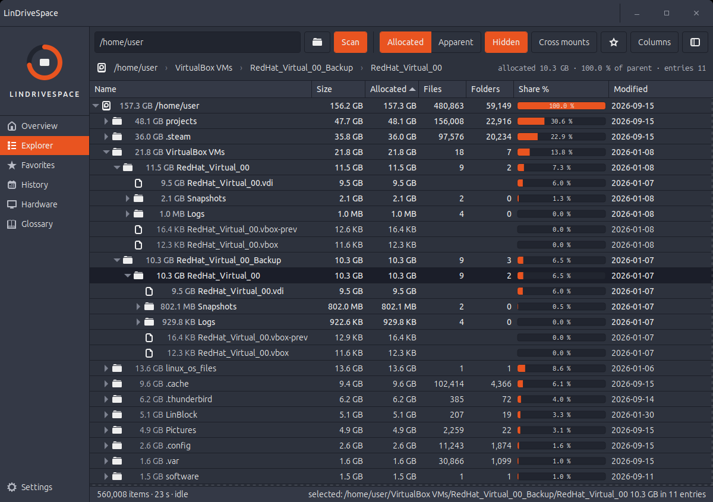Viewport: 713px width, 502px height.
Task: Go to the Favorites section
Action: 45,165
